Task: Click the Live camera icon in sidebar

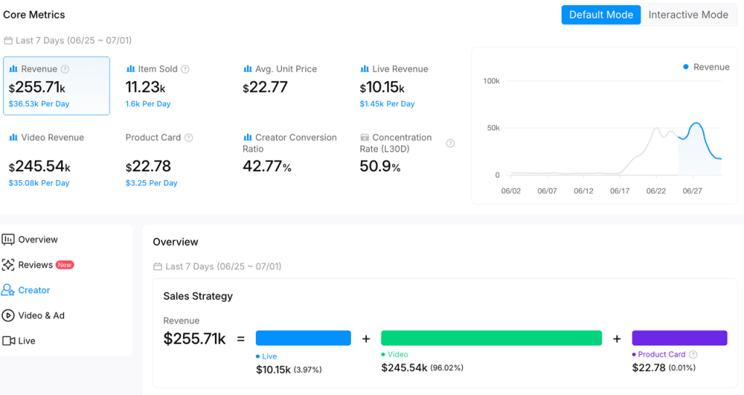Action: pos(9,341)
